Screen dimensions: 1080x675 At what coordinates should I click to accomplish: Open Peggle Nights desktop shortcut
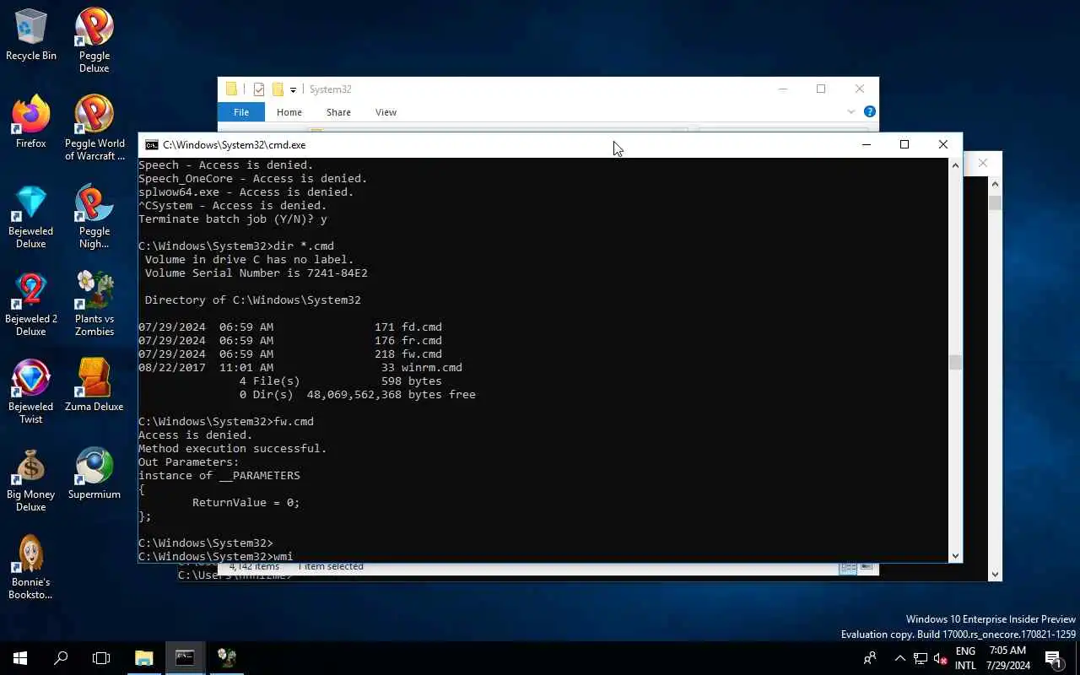click(94, 216)
